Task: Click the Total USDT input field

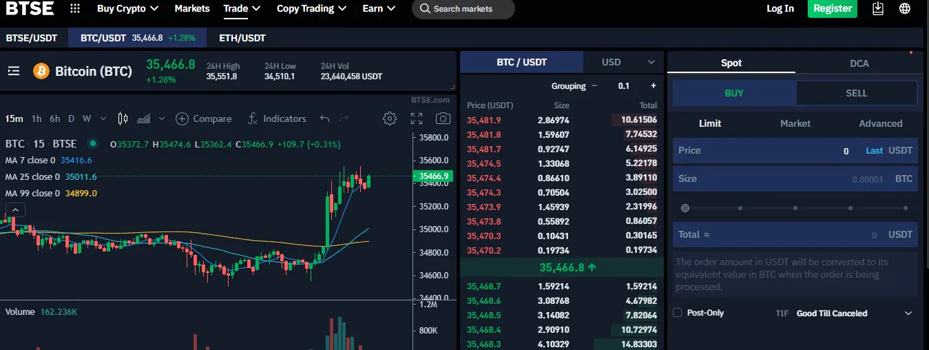Action: [795, 234]
